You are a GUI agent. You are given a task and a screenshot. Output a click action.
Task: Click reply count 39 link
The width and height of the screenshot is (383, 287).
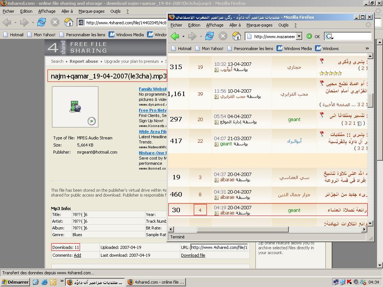[200, 94]
